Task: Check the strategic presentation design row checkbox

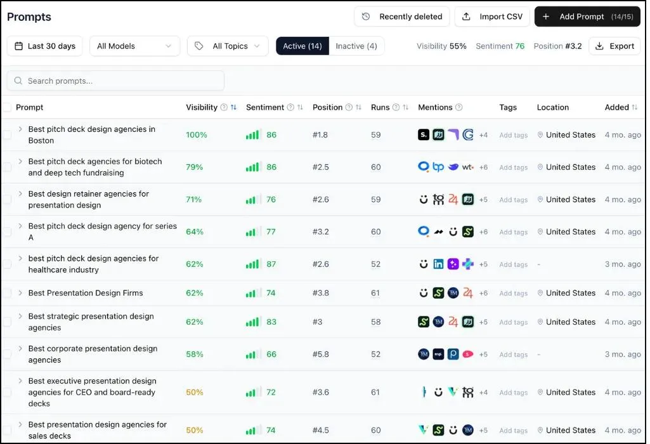Action: pyautogui.click(x=6, y=322)
